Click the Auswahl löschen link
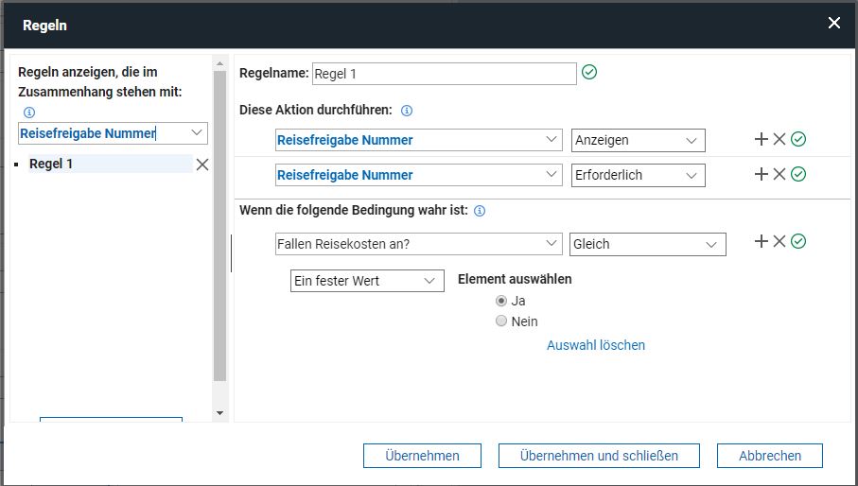Image resolution: width=858 pixels, height=486 pixels. [x=596, y=345]
